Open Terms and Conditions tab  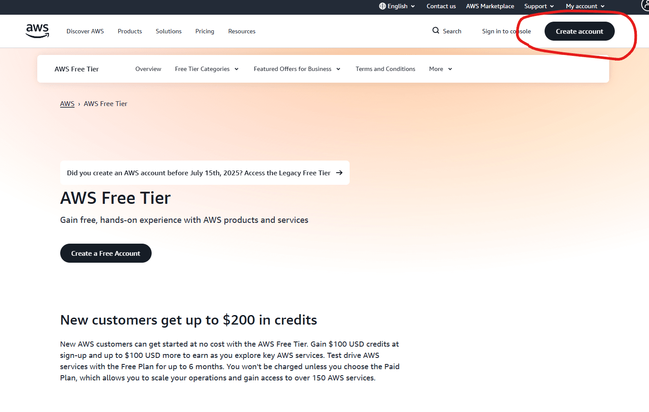[385, 69]
